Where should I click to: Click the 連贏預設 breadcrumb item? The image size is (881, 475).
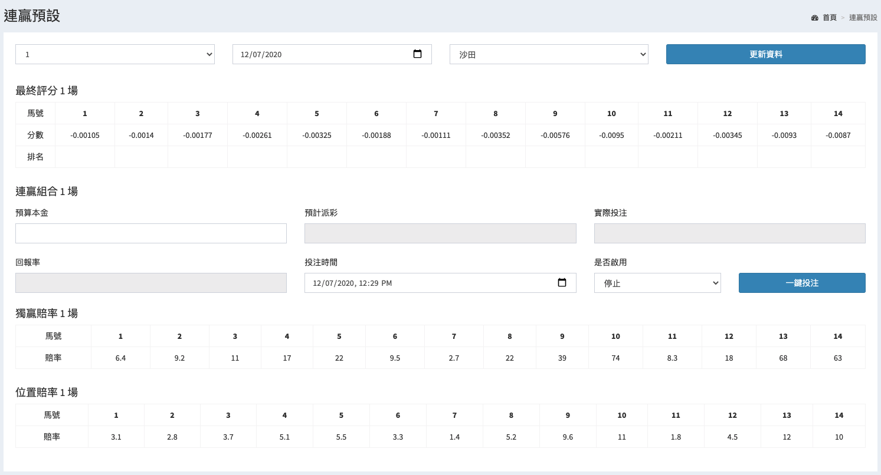point(863,18)
